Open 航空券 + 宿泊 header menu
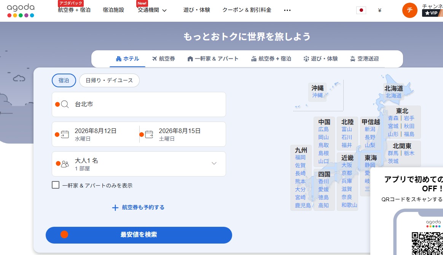The image size is (443, 255). 74,10
